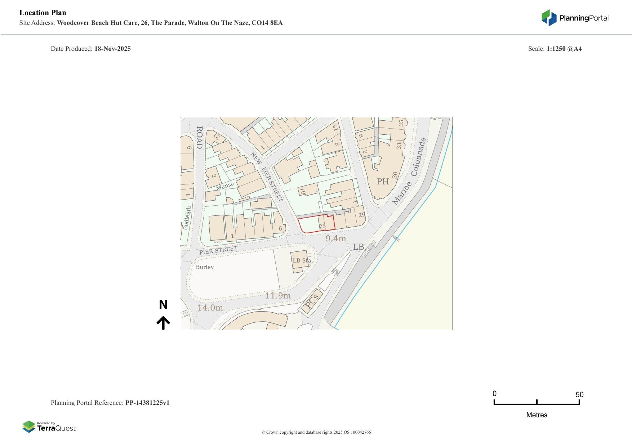Viewport: 632px width, 447px height.
Task: Click the Location Plan title
Action: coord(43,13)
